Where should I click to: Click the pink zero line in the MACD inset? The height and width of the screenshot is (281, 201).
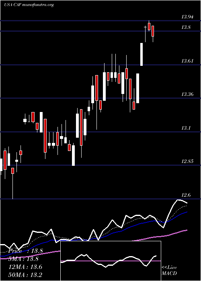111,261
